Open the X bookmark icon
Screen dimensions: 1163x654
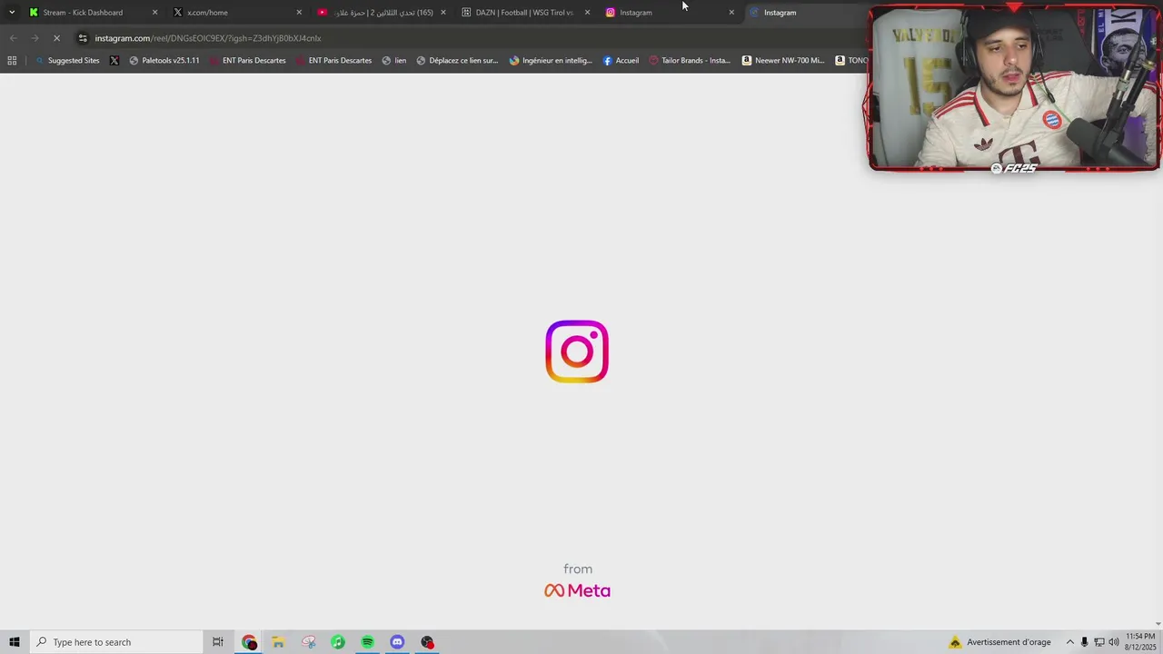[114, 61]
